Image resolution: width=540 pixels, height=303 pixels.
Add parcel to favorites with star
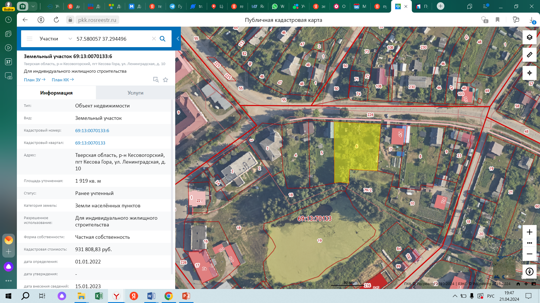click(x=165, y=80)
